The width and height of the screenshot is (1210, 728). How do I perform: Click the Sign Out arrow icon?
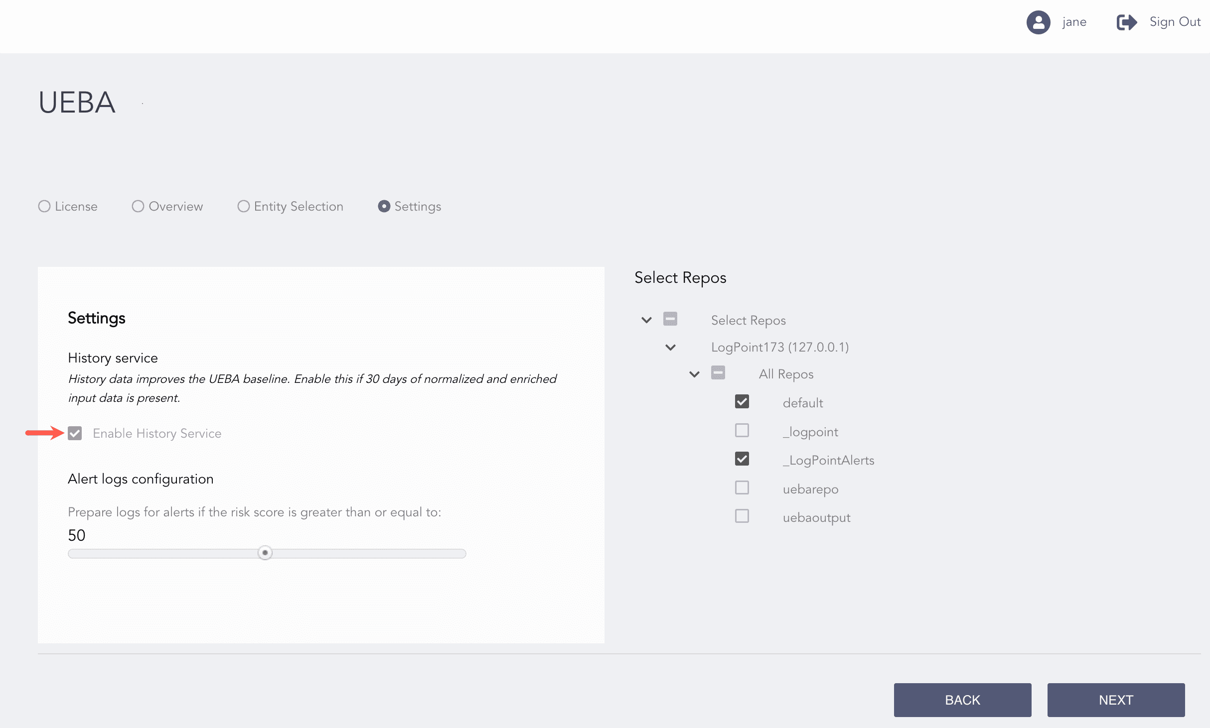pos(1126,22)
